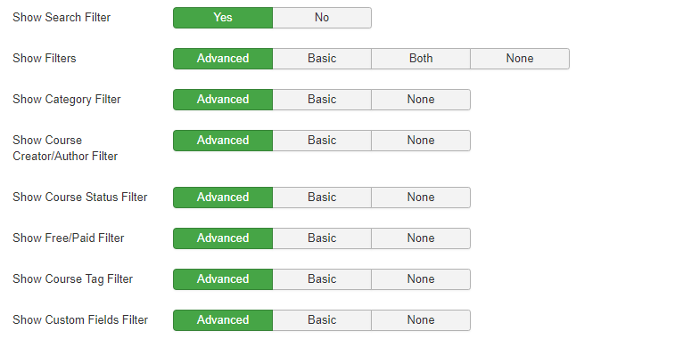Switch Free/Paid Filter to Basic
The image size is (683, 347).
click(x=322, y=238)
